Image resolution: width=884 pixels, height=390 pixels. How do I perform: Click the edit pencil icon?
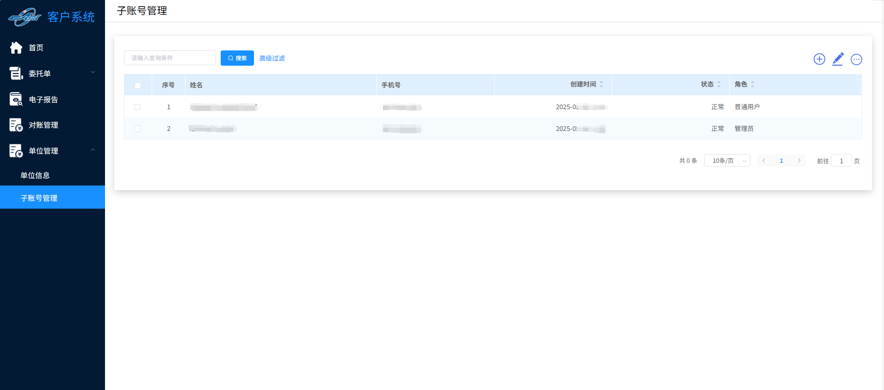point(838,59)
